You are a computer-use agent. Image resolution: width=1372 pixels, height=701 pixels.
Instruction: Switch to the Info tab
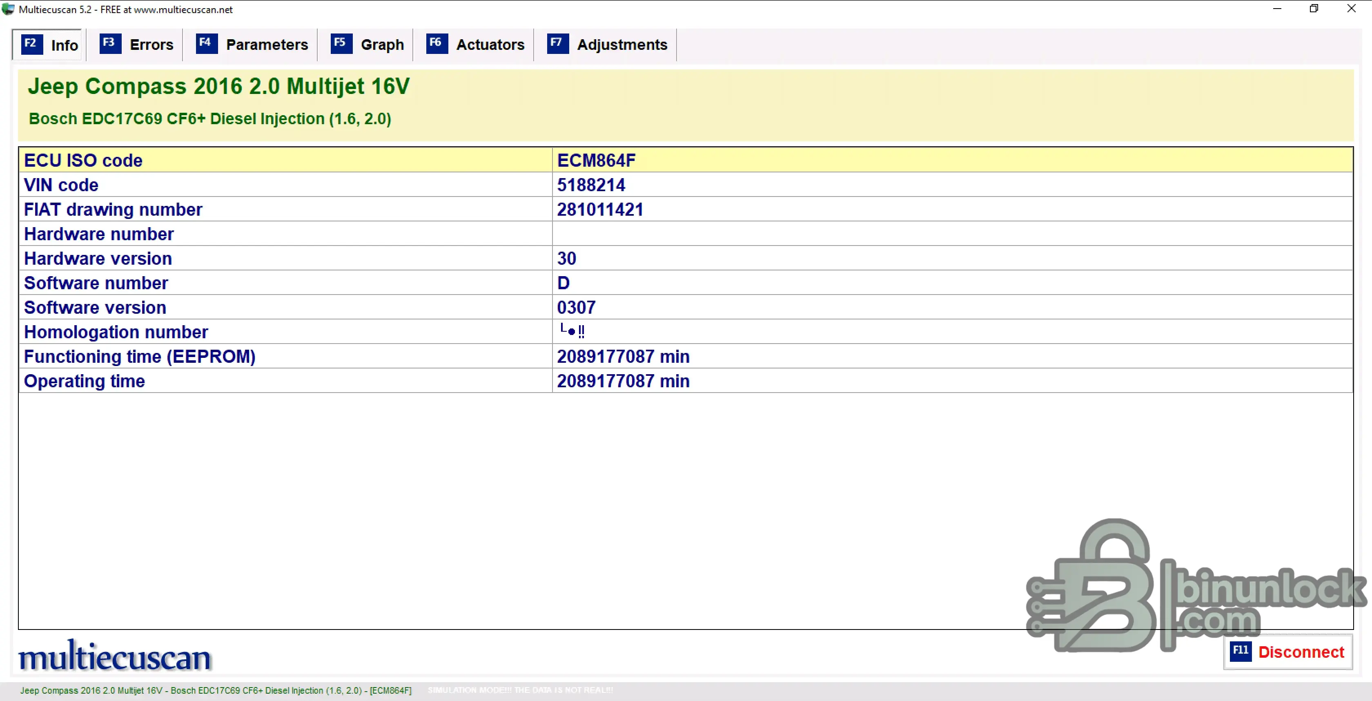click(x=48, y=45)
